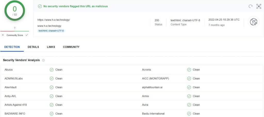Screen dimensions: 264x117
Task: Click the green check in the banner
Action: (x=40, y=6)
